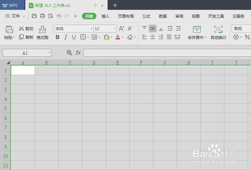Decrease font size with A- icon
251x170 pixels.
pos(130,29)
